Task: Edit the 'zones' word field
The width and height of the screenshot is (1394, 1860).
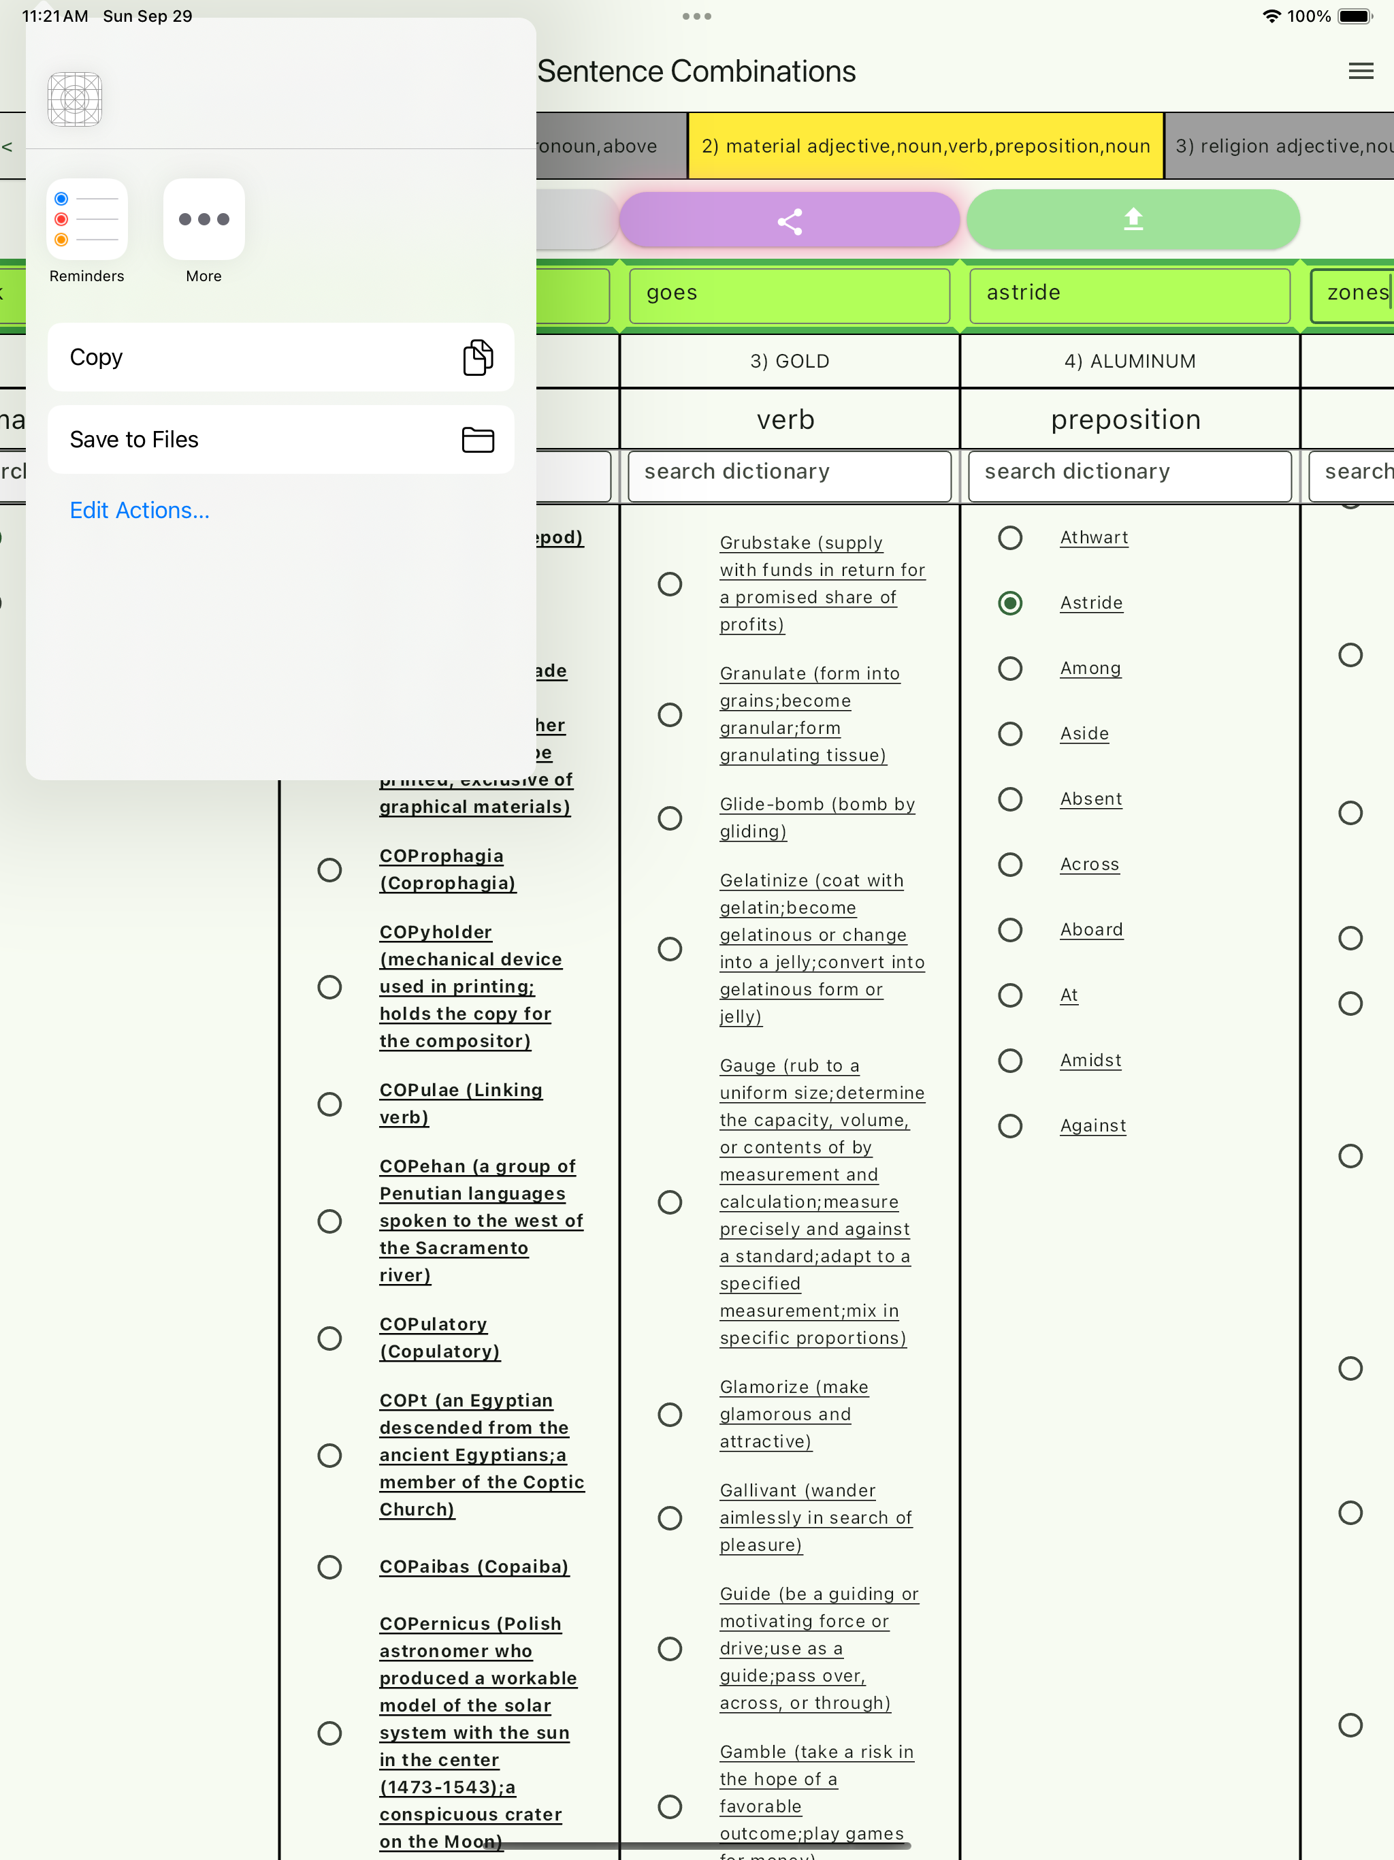Action: (1352, 295)
